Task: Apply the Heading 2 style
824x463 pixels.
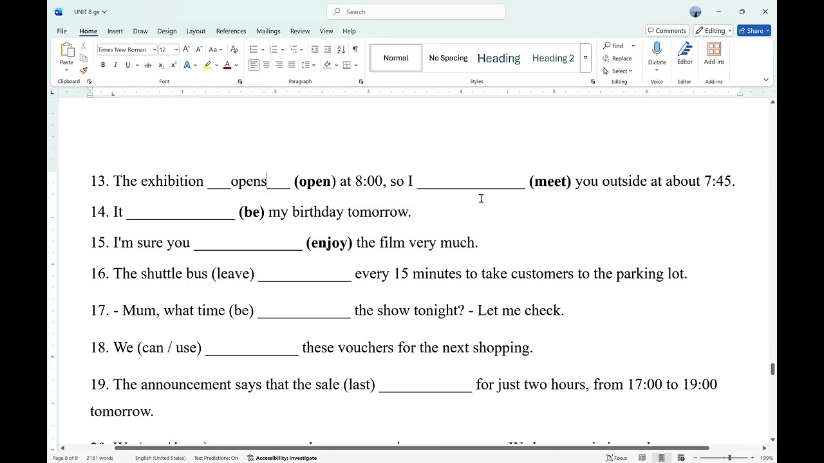Action: coord(553,58)
